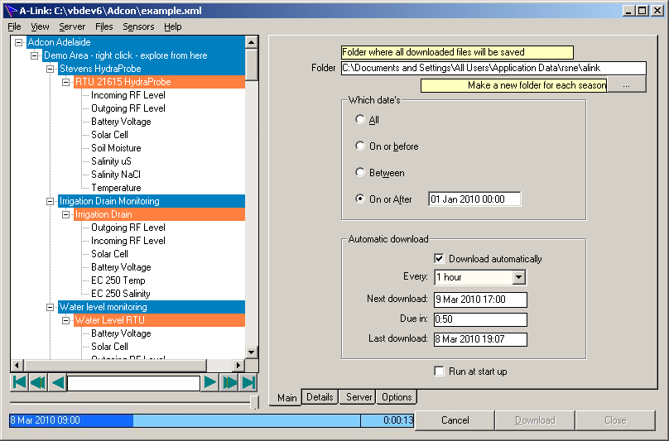
Task: Click 'Make a new folder for each season'
Action: [x=513, y=85]
